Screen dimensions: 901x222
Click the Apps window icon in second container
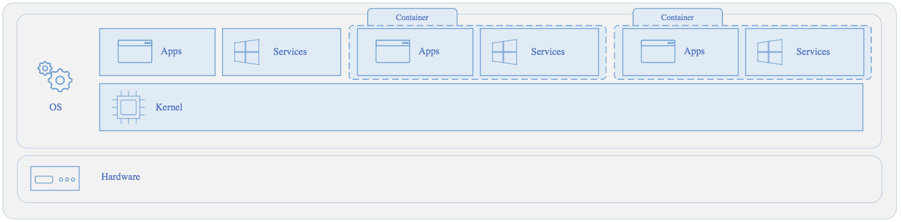pyautogui.click(x=658, y=51)
